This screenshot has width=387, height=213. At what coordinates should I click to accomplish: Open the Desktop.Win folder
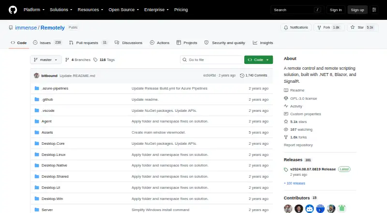52,198
